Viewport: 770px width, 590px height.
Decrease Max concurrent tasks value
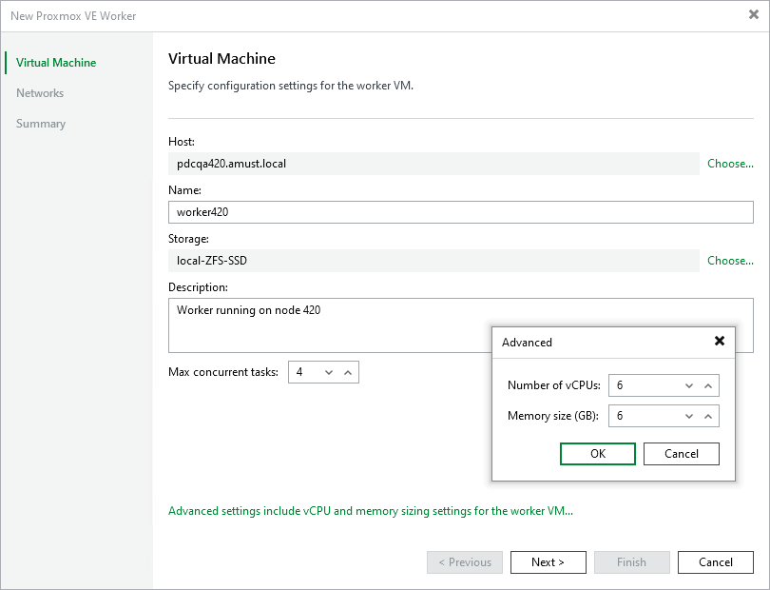click(329, 372)
